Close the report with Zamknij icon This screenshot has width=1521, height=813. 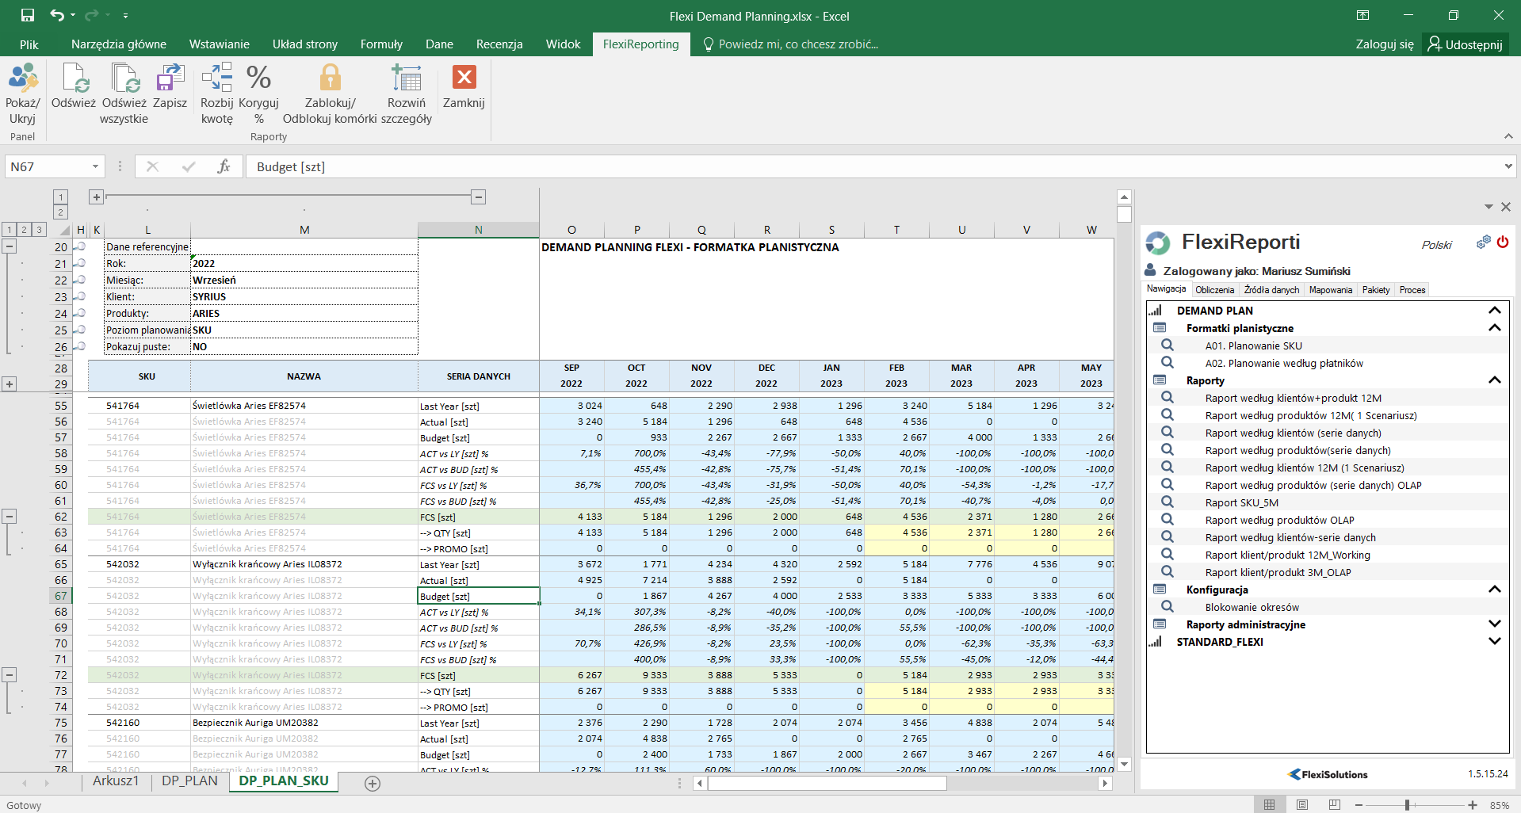[x=464, y=78]
